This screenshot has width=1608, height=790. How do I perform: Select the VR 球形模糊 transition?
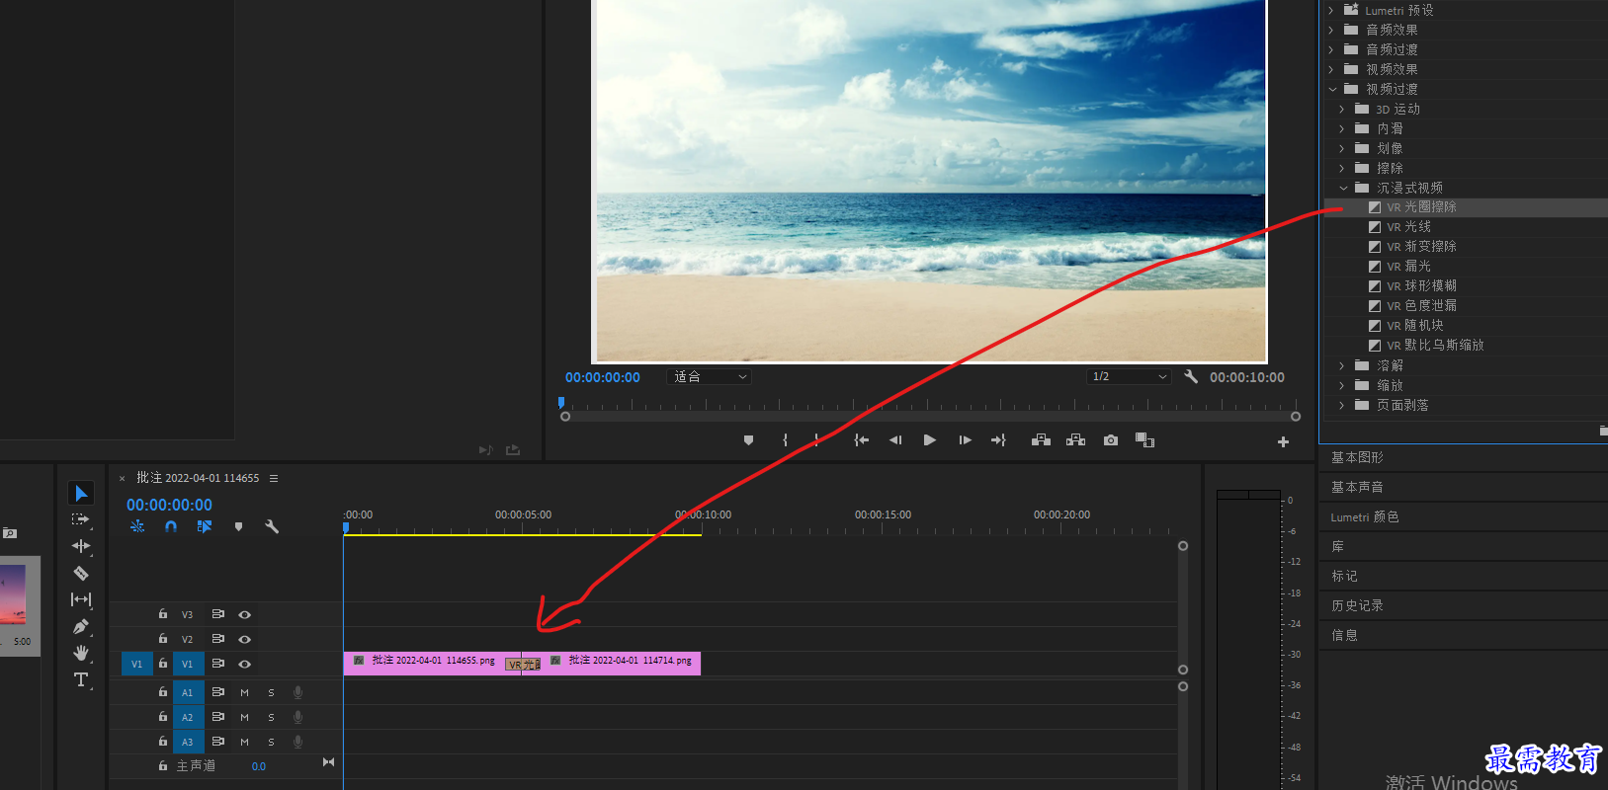coord(1421,286)
